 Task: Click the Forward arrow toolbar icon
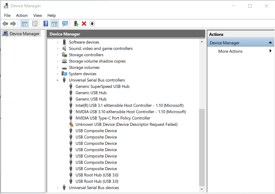(13, 24)
